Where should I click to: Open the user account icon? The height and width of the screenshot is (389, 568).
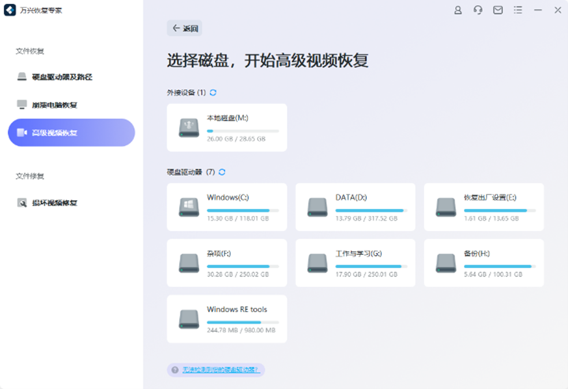click(457, 10)
